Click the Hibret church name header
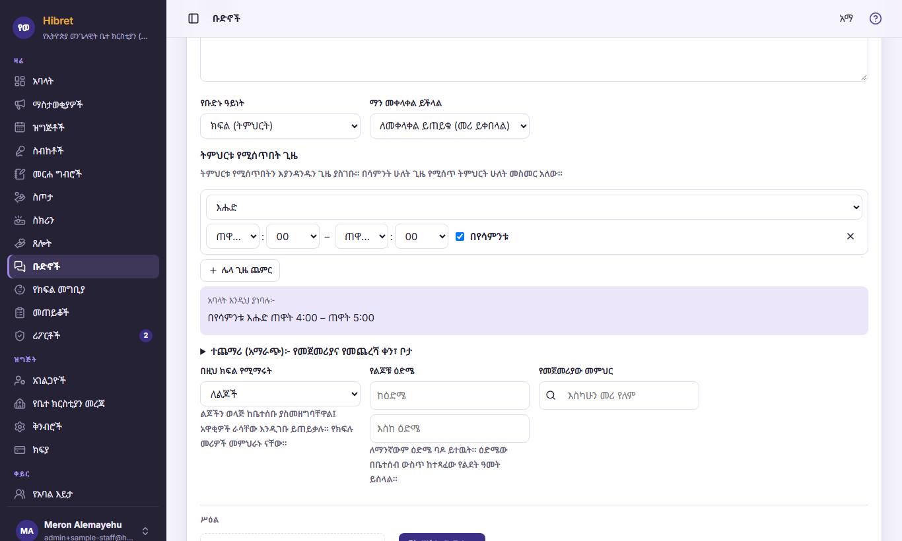The height and width of the screenshot is (541, 902). coord(58,20)
